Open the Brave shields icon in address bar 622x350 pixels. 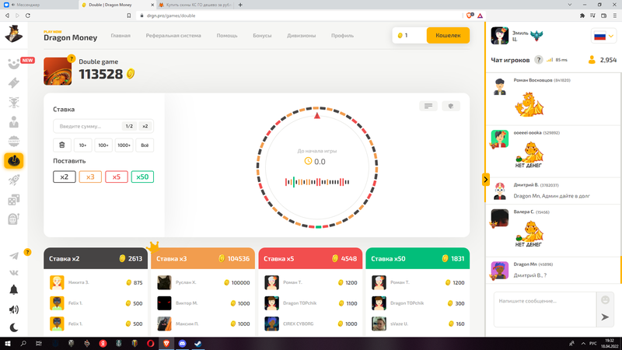coord(470,16)
